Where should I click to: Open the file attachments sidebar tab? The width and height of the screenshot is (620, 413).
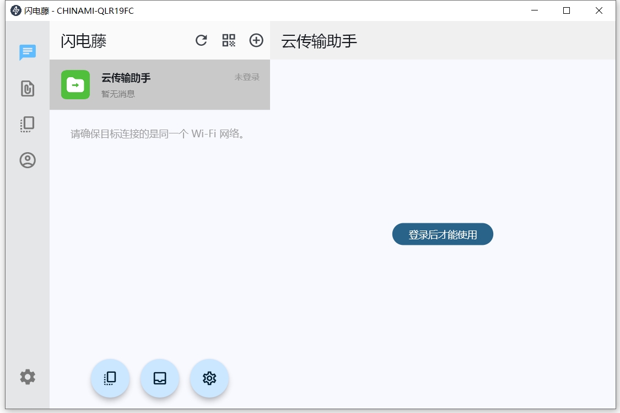pyautogui.click(x=28, y=88)
